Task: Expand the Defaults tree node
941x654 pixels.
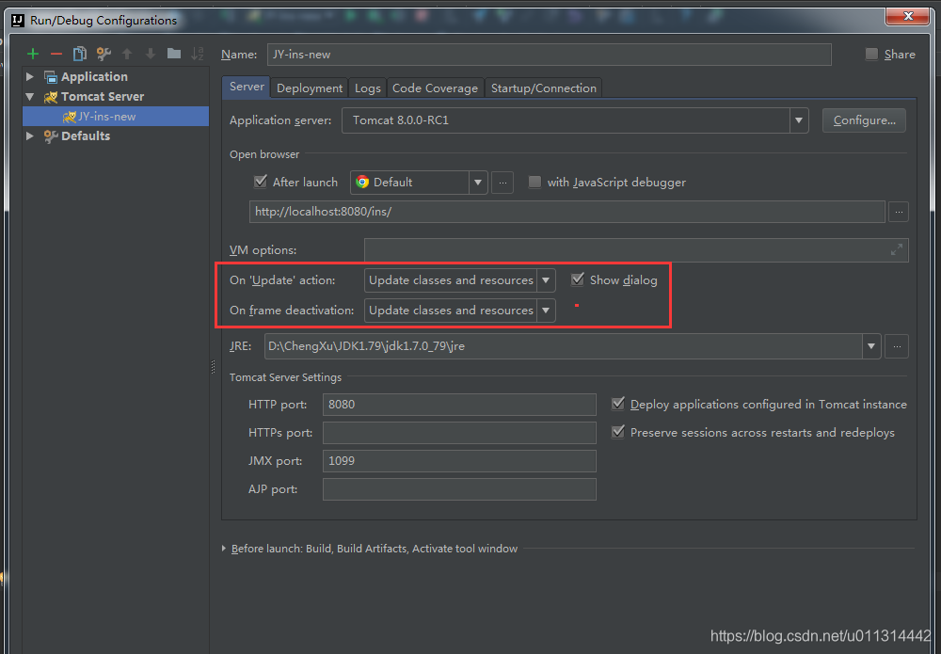Action: tap(30, 136)
